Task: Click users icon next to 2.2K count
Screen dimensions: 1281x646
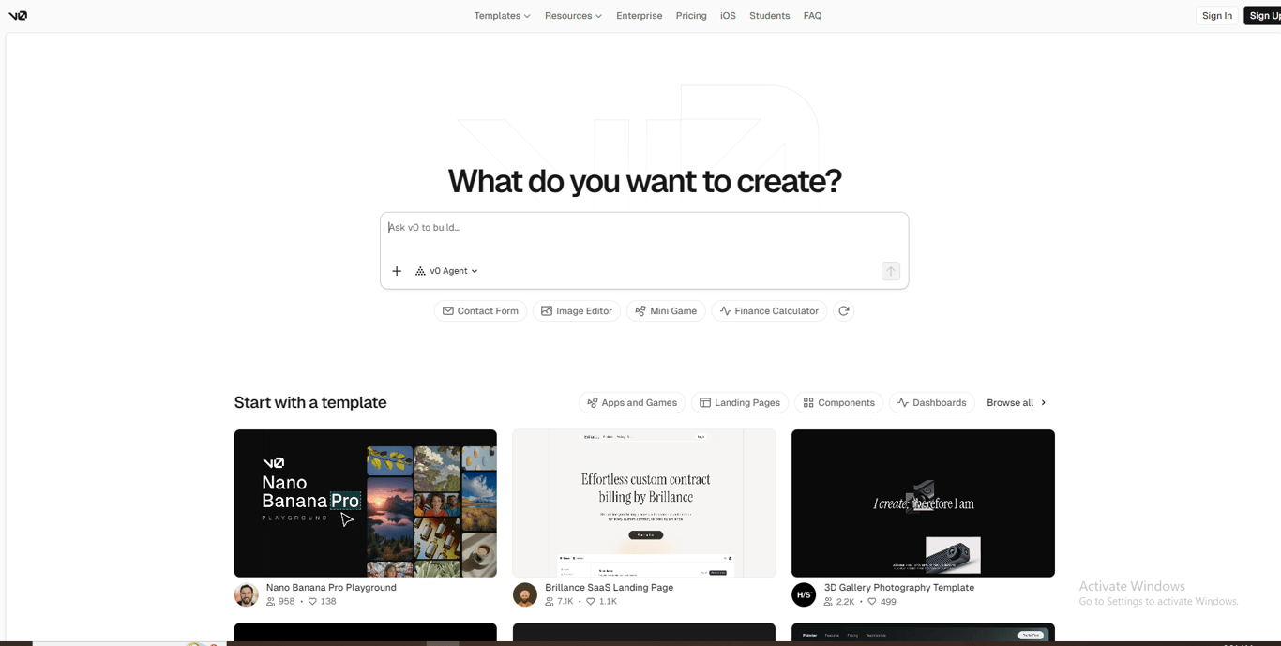Action: point(828,602)
